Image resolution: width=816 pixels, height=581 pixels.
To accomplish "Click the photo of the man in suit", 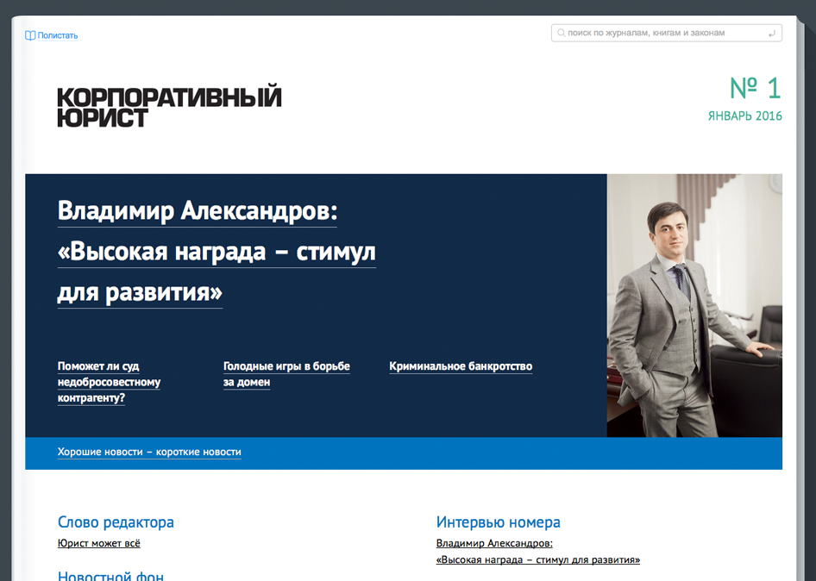I will pos(694,305).
